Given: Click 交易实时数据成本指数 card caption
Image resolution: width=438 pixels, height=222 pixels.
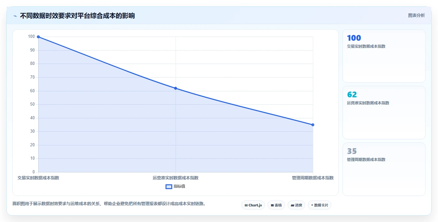Looking at the screenshot, I should click(366, 46).
